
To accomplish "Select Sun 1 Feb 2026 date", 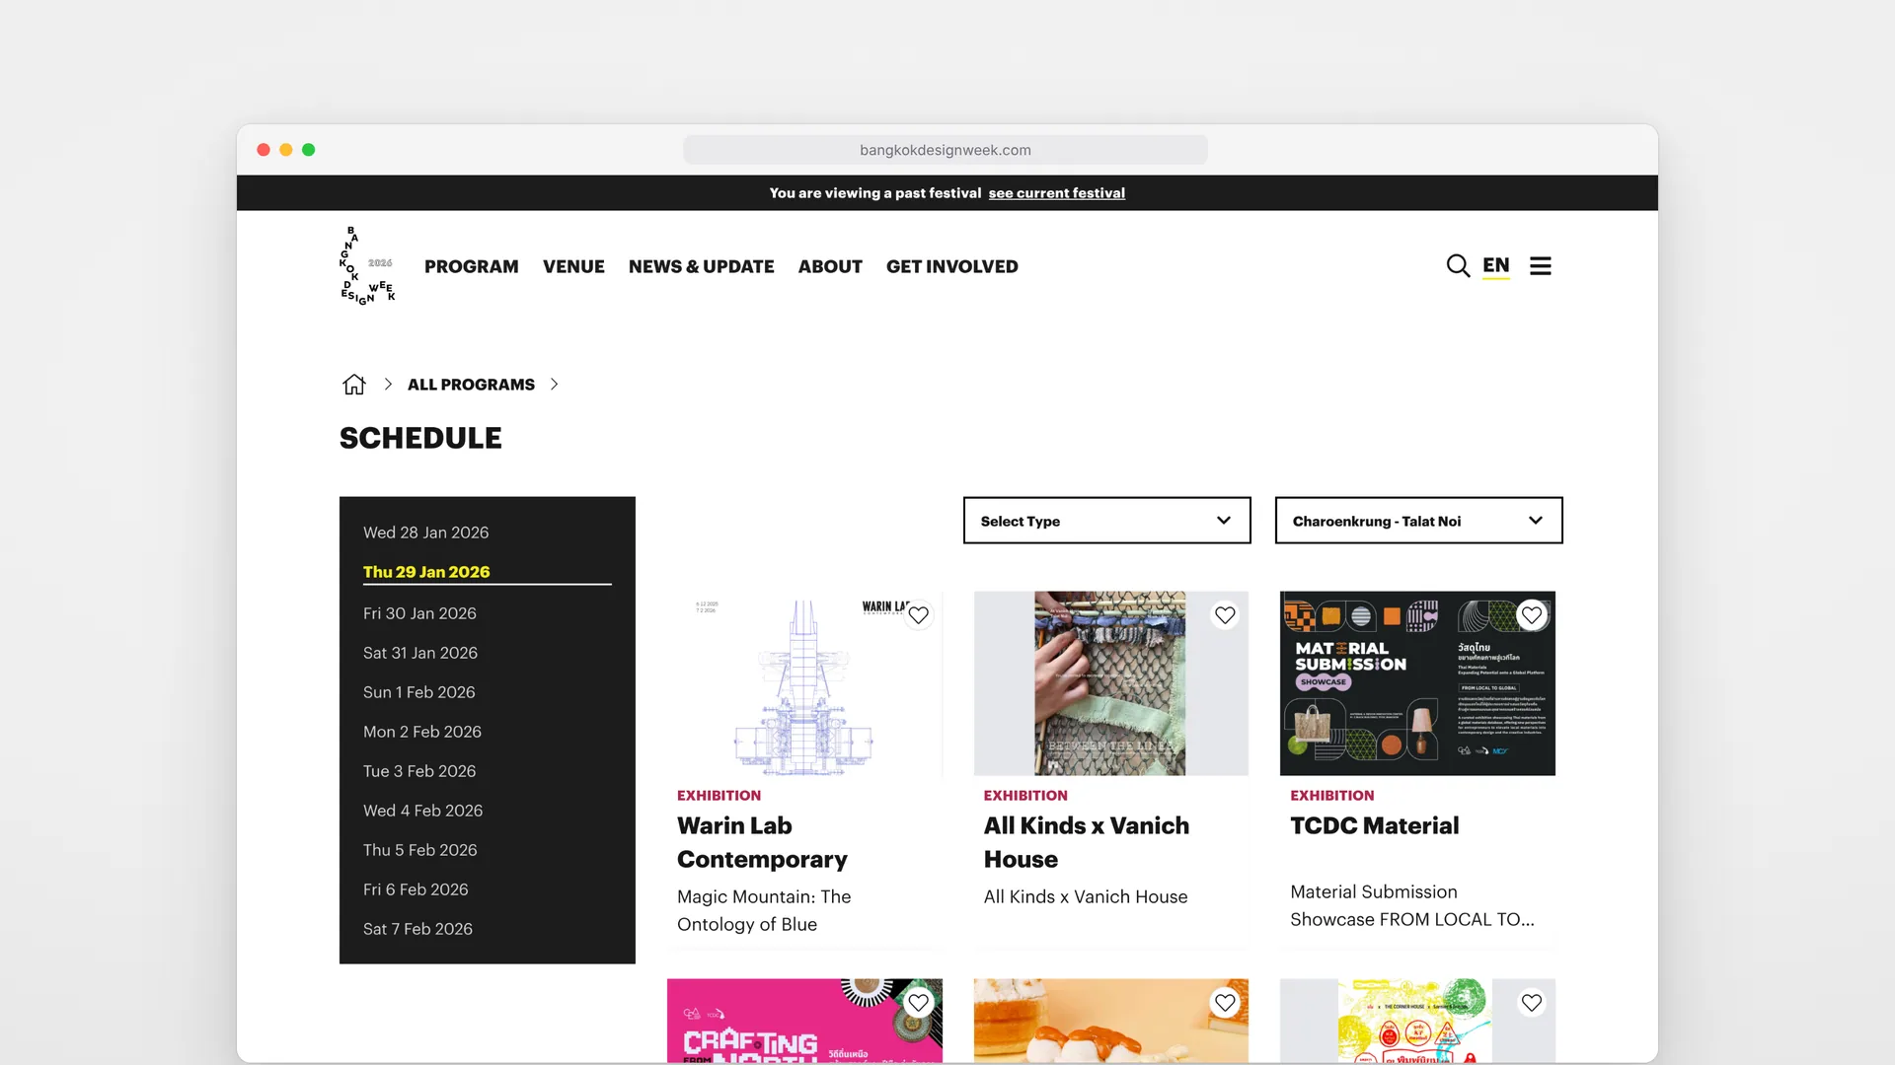I will [418, 692].
